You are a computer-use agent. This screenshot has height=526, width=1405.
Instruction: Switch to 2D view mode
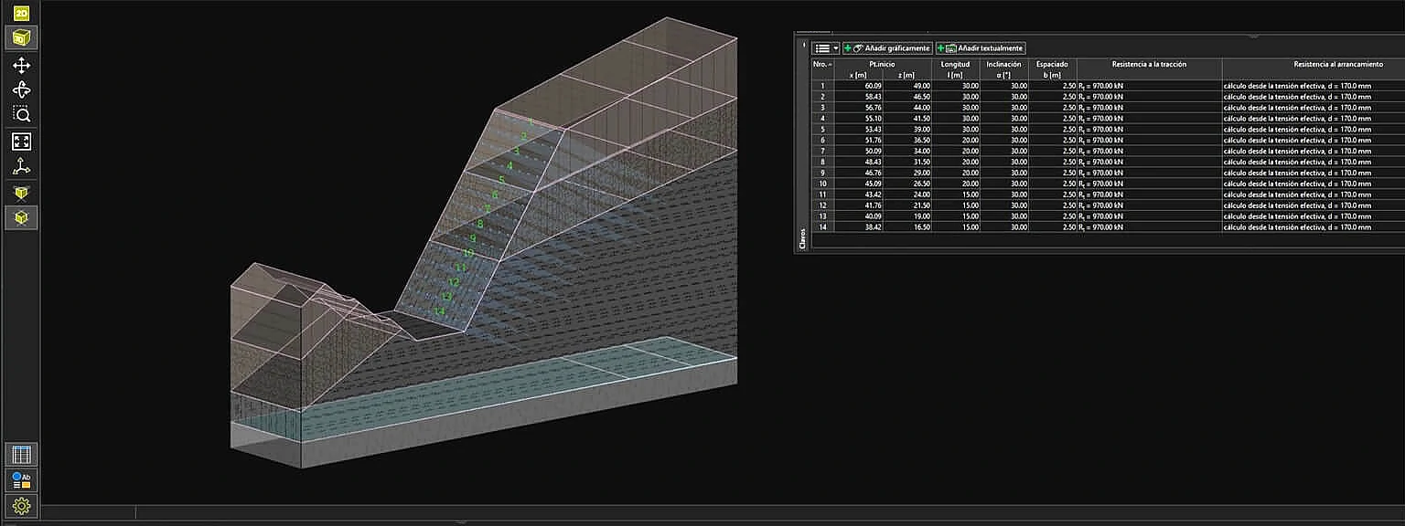point(21,13)
